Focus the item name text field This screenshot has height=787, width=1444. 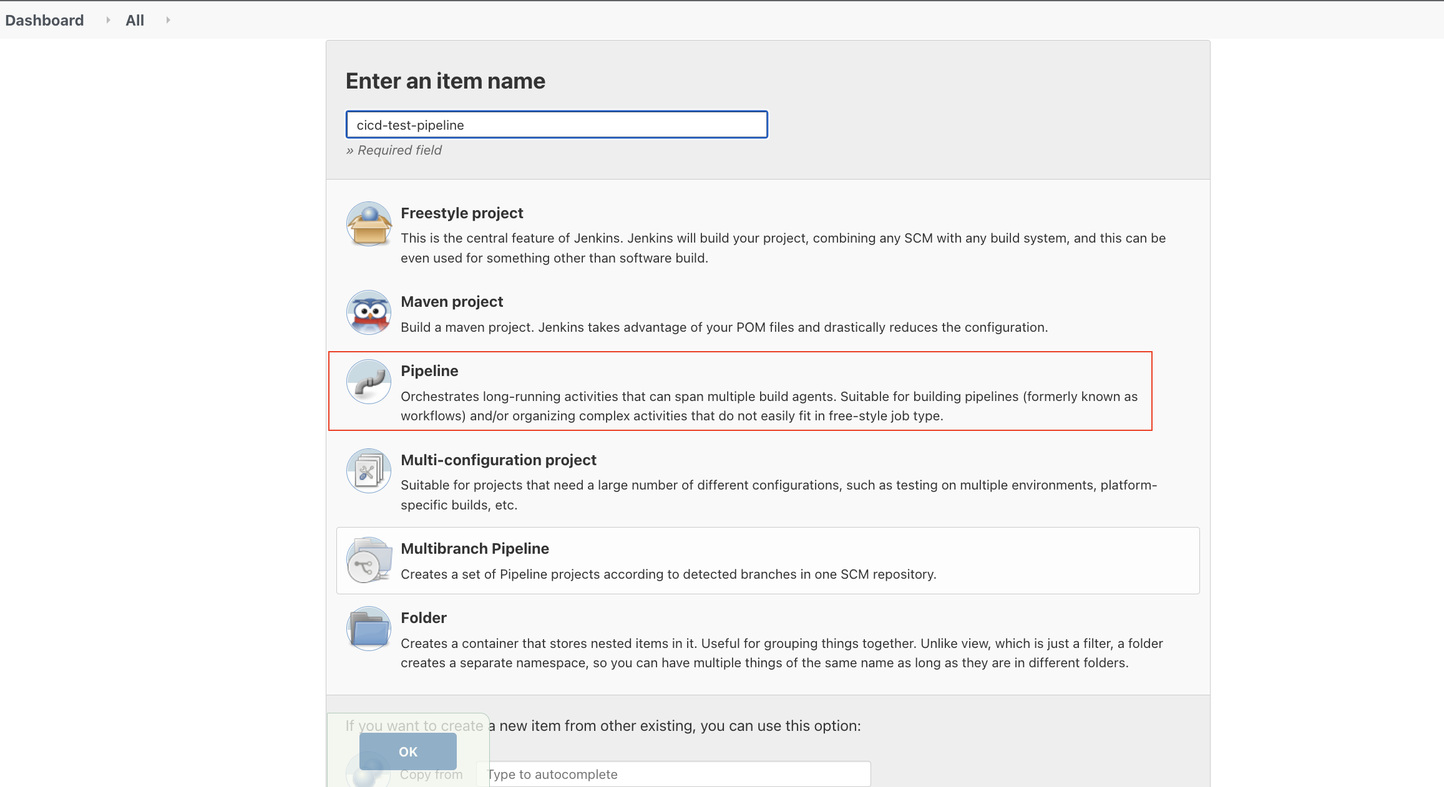pyautogui.click(x=557, y=125)
